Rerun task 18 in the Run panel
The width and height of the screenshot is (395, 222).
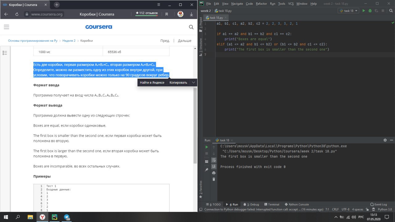pyautogui.click(x=207, y=147)
